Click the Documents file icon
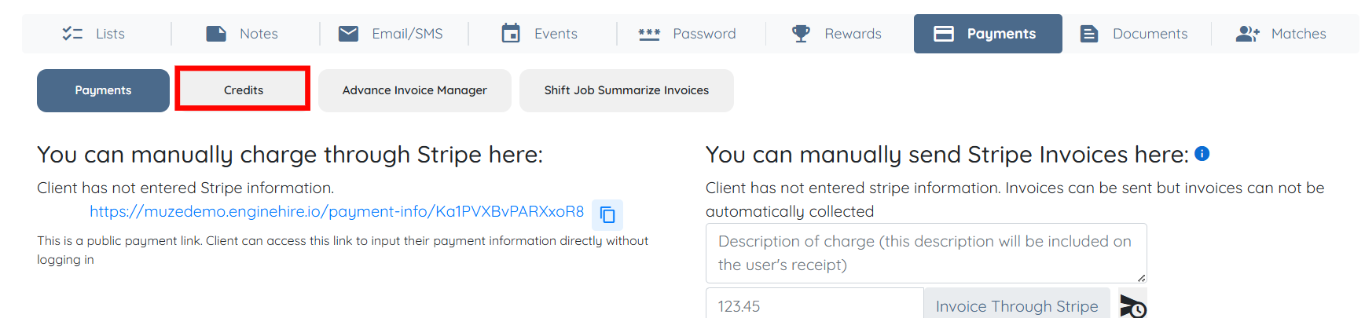The width and height of the screenshot is (1365, 318). pos(1089,34)
